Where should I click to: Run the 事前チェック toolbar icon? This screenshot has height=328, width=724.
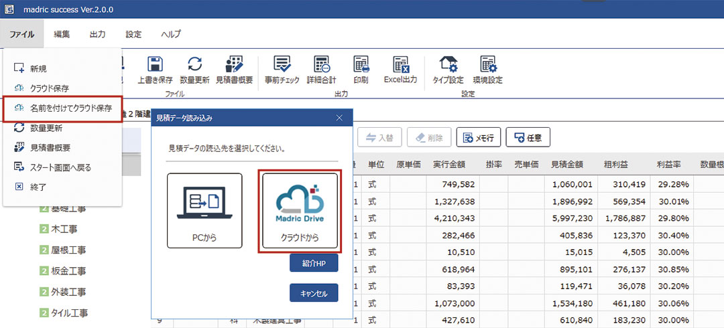(x=282, y=65)
